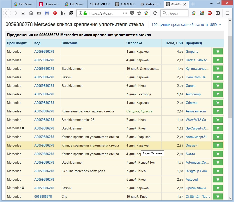This screenshot has width=234, height=202.
Task: Sort by the Продавец column header
Action: point(194,43)
